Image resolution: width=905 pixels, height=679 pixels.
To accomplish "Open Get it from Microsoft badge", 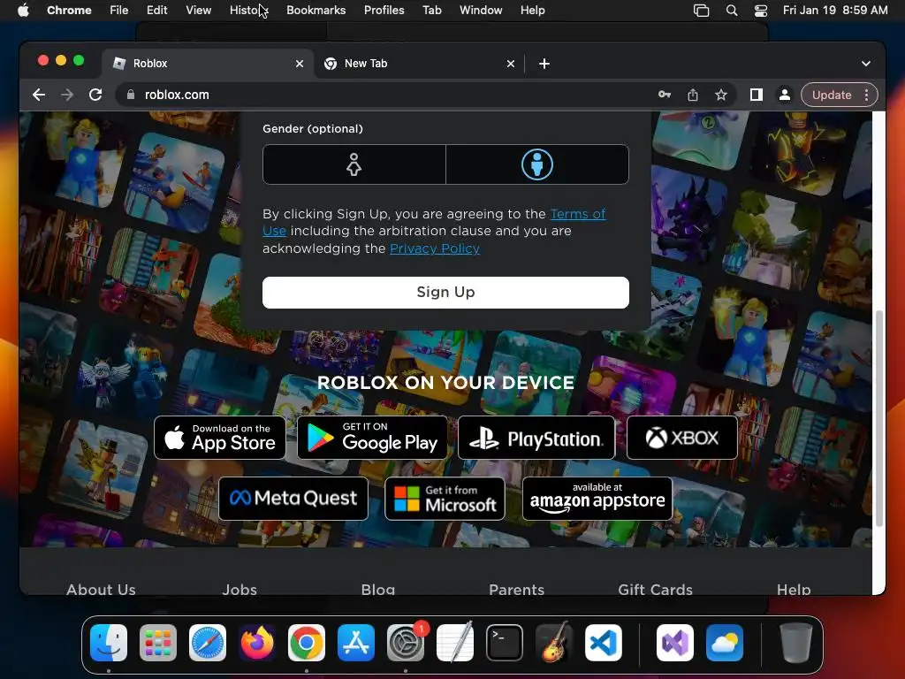I will click(x=445, y=499).
